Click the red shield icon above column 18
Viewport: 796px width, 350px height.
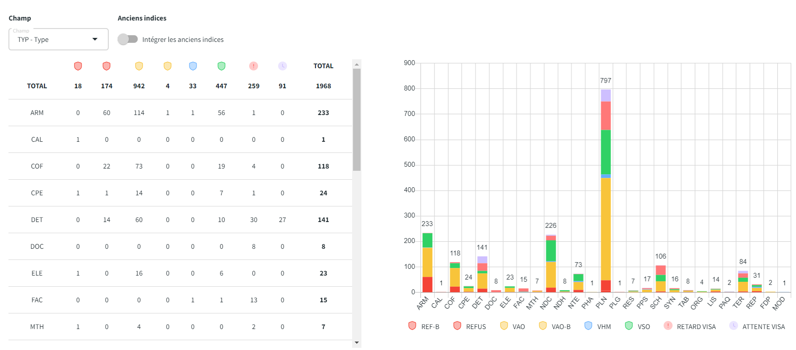pos(78,66)
